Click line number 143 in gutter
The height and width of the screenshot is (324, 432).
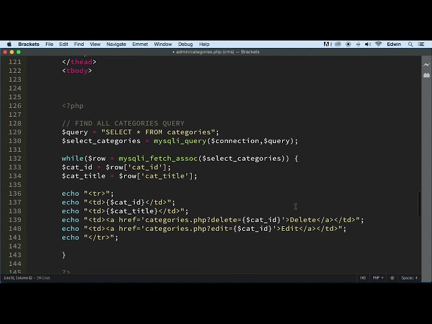[15, 255]
